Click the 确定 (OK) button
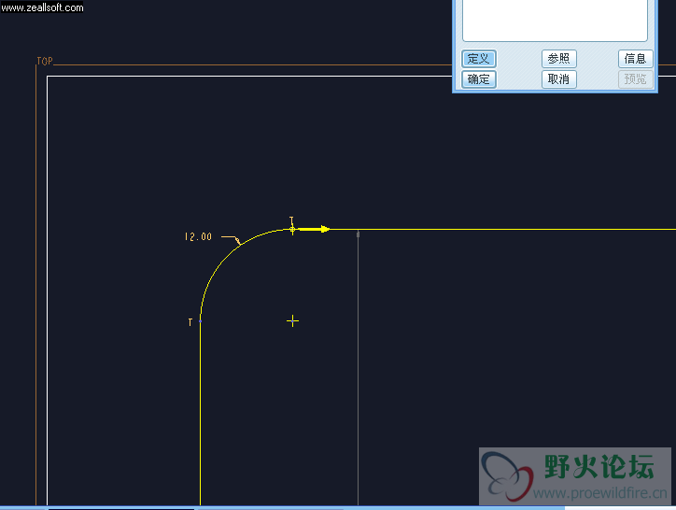Screen dimensions: 676x510 pyautogui.click(x=479, y=79)
